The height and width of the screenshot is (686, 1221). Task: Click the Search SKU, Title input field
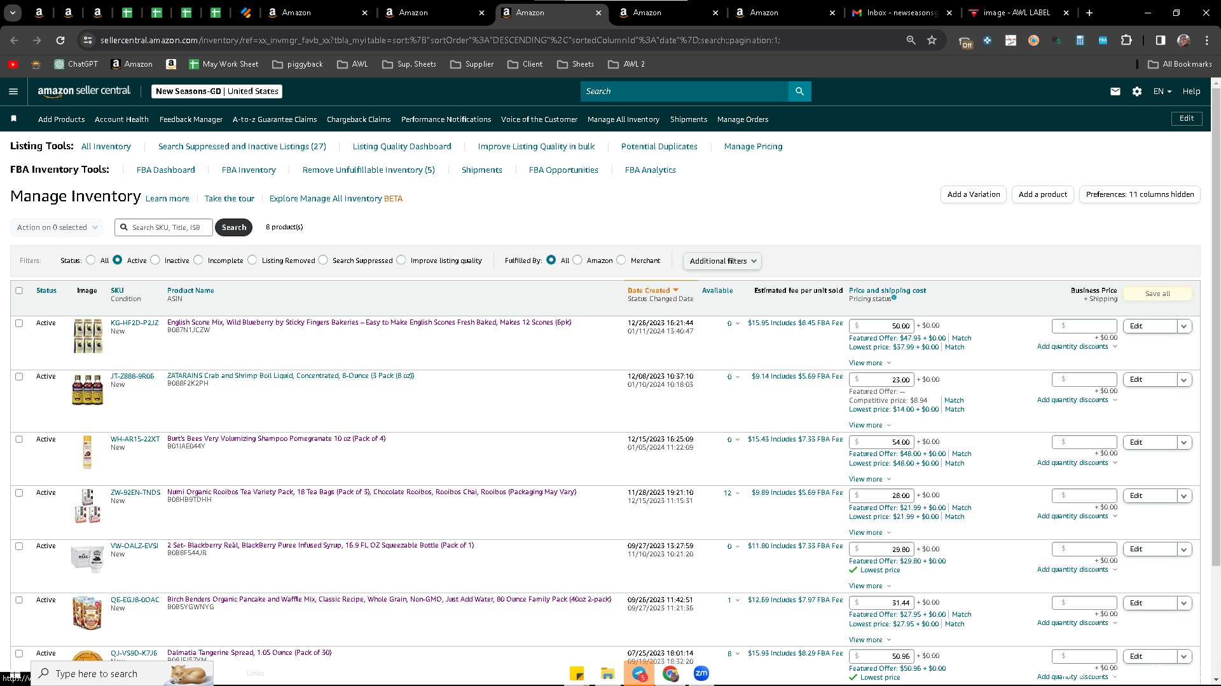(164, 227)
